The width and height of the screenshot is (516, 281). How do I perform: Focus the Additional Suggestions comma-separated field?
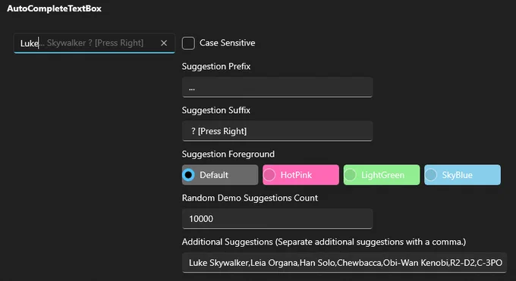click(x=345, y=263)
